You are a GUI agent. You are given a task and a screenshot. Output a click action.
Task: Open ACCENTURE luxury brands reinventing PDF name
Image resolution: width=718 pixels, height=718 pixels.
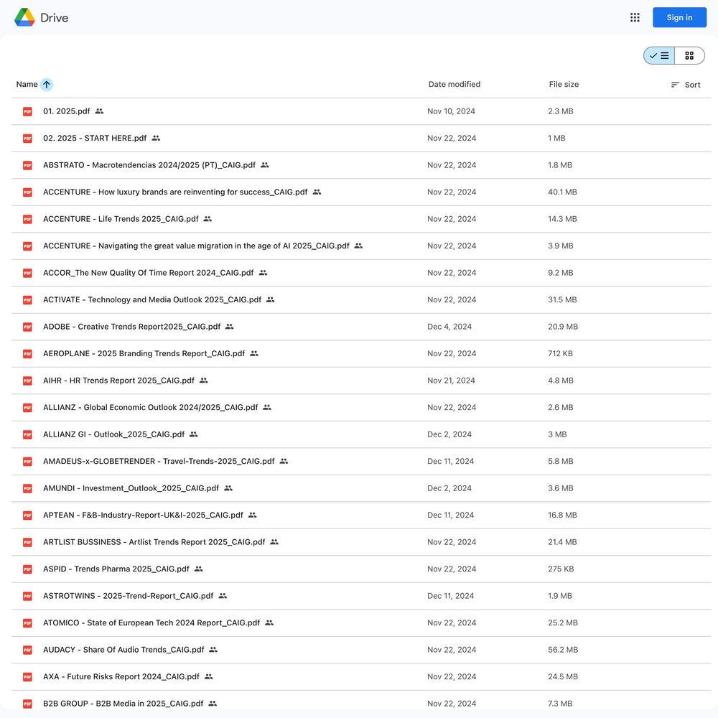click(x=175, y=192)
